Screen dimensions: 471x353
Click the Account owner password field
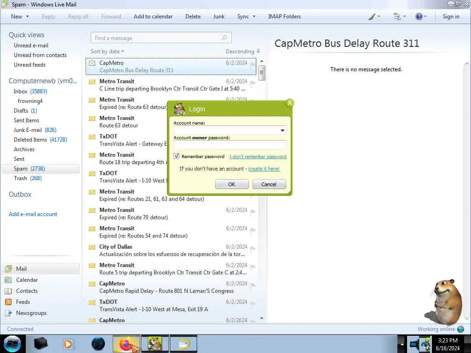click(x=230, y=145)
